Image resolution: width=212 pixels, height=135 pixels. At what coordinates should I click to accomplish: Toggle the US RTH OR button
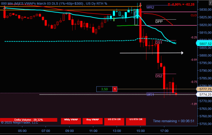136,122
